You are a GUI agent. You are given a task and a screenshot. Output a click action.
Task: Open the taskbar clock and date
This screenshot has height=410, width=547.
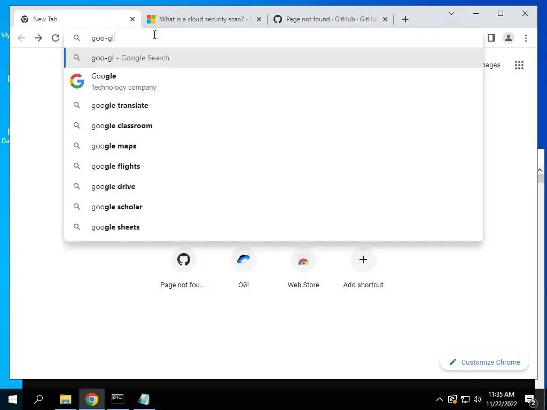(x=501, y=399)
